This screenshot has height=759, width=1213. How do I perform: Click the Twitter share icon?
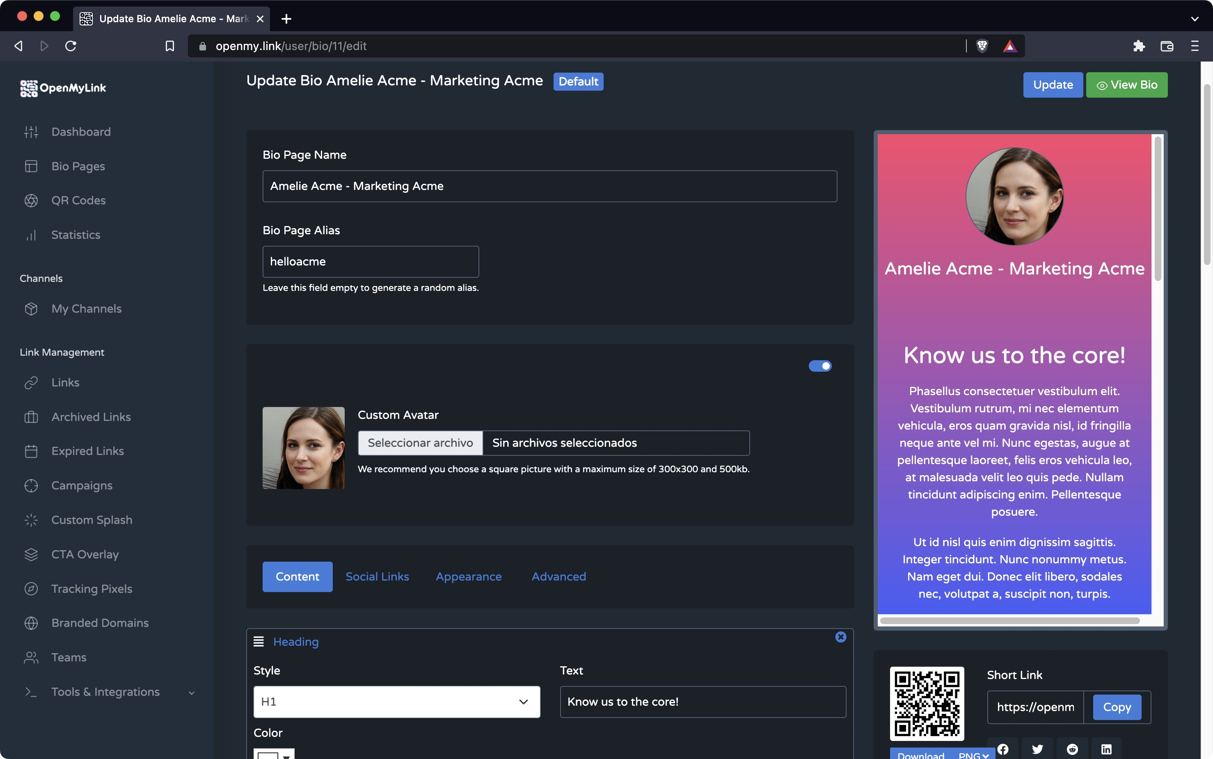click(x=1037, y=749)
